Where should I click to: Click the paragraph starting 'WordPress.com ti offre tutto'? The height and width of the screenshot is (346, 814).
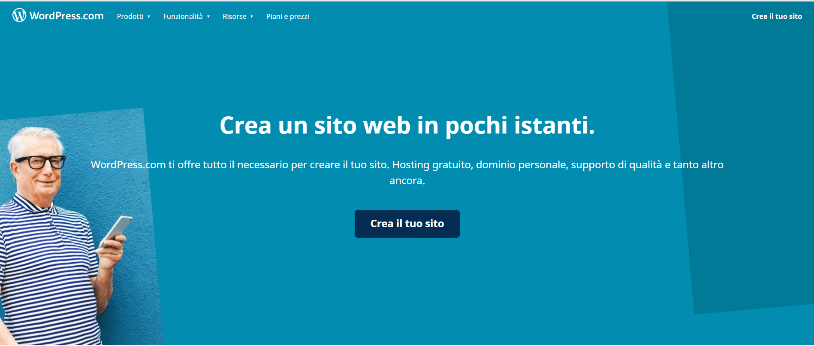(407, 173)
